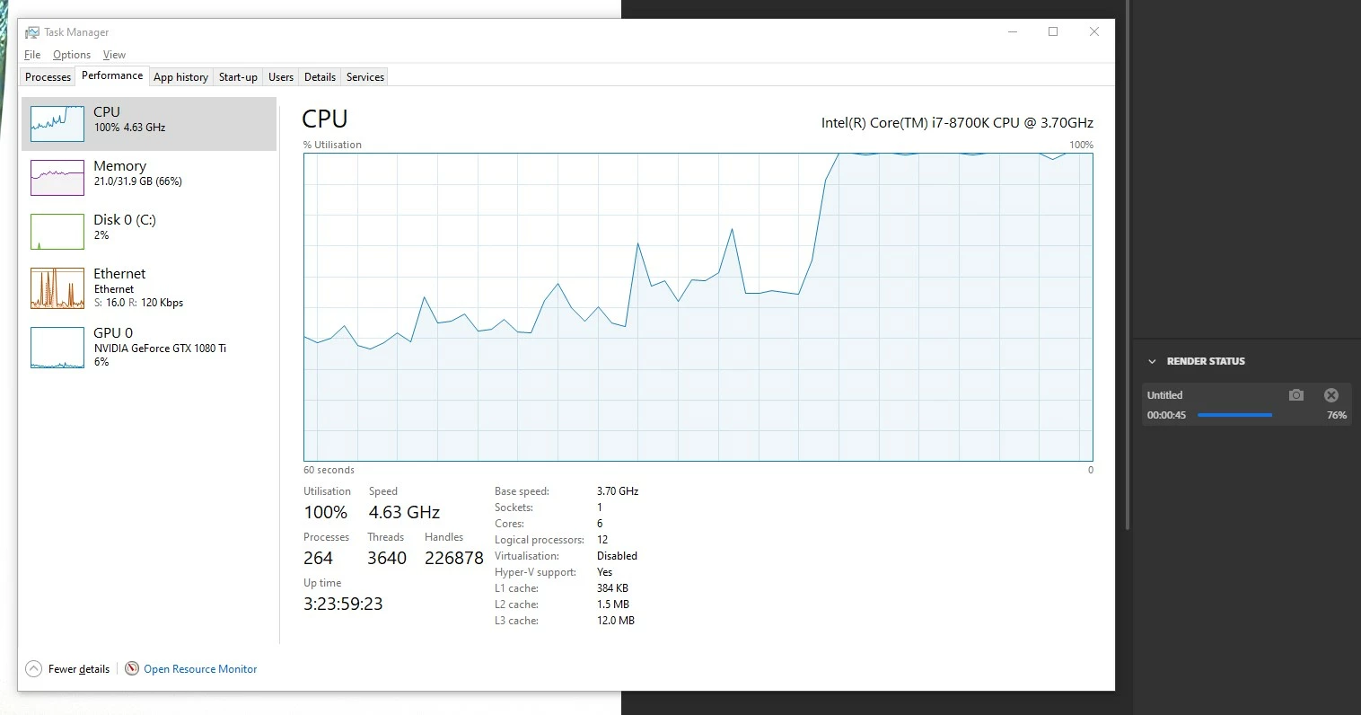
Task: Collapse the Render Status panel chevron
Action: pyautogui.click(x=1152, y=361)
